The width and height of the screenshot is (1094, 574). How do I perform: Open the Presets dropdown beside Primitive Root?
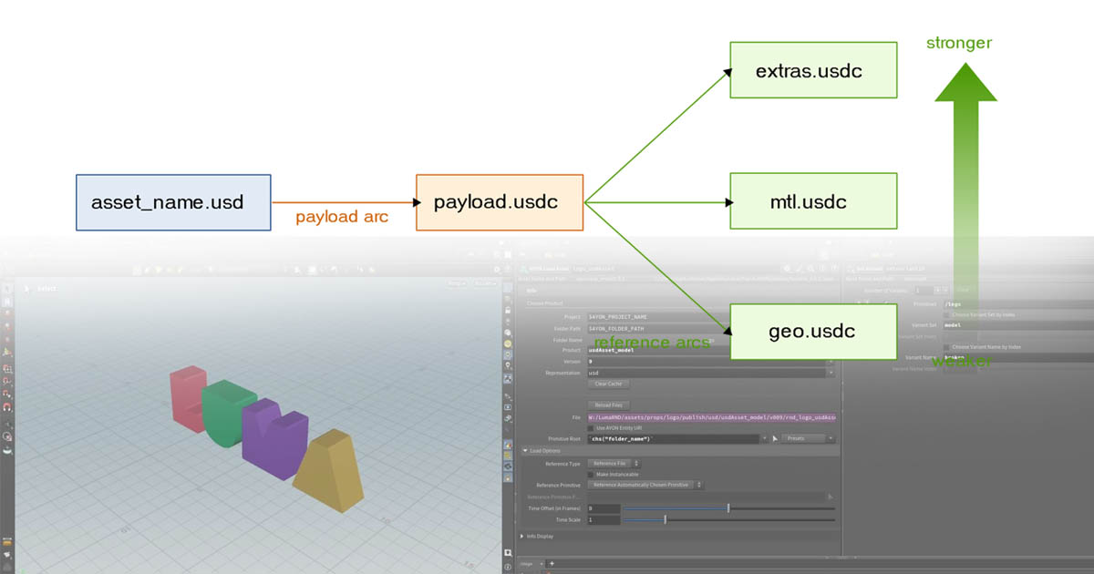point(809,438)
